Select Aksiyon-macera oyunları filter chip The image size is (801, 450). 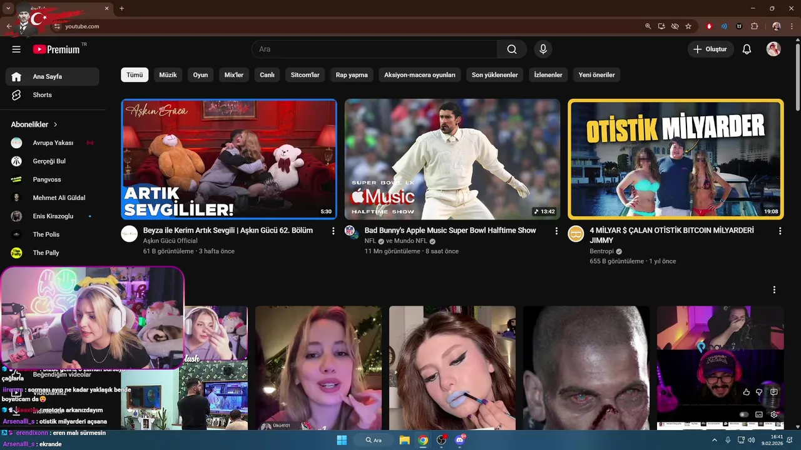(420, 75)
